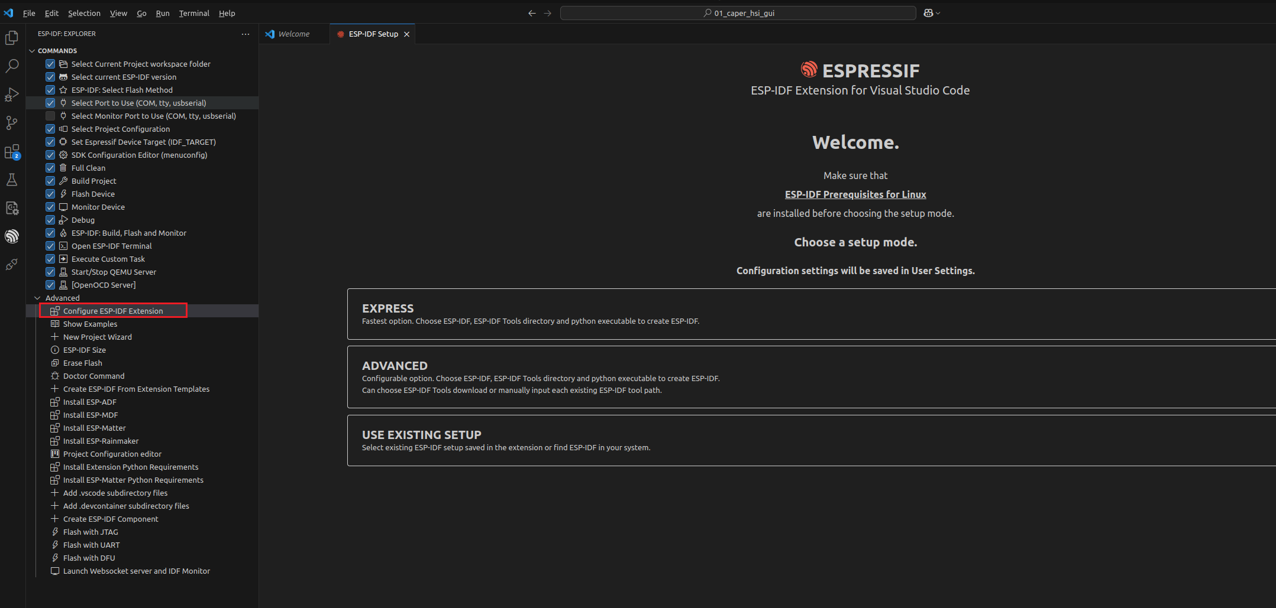Click the Copilot icon in title bar
1276x608 pixels.
click(x=928, y=13)
